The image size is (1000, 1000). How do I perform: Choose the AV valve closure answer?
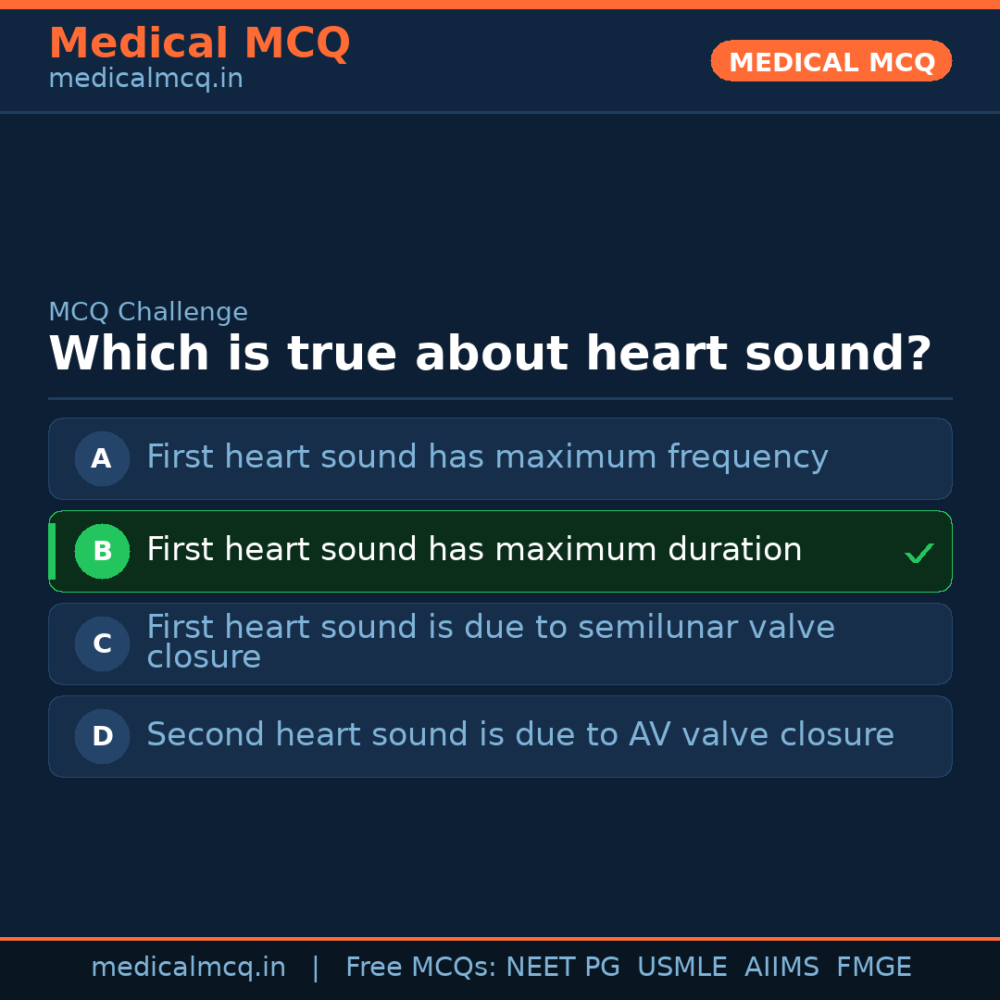pyautogui.click(x=519, y=735)
